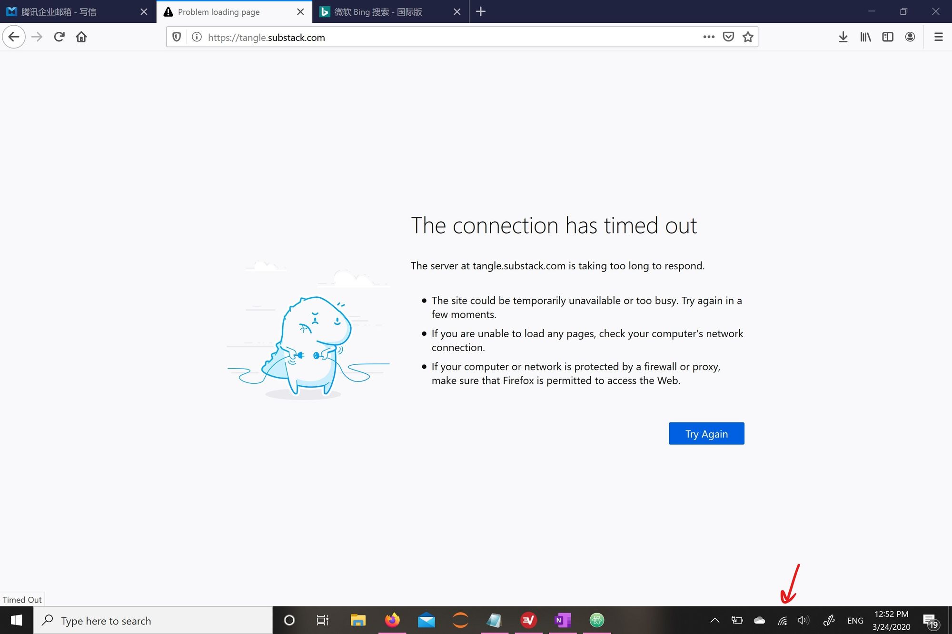
Task: Open a new browser tab
Action: click(x=481, y=12)
